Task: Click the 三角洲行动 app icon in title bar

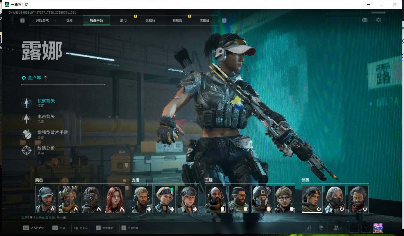Action: [x=7, y=4]
